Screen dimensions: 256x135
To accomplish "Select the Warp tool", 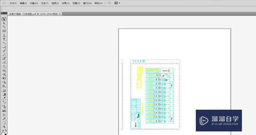I will [x=4, y=74].
